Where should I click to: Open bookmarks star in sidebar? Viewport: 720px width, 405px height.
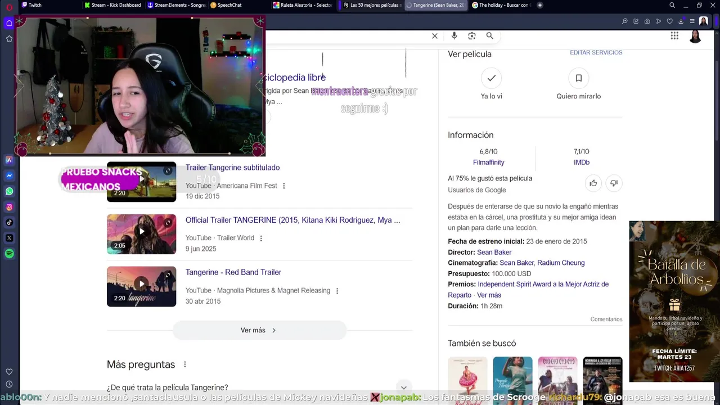point(9,39)
